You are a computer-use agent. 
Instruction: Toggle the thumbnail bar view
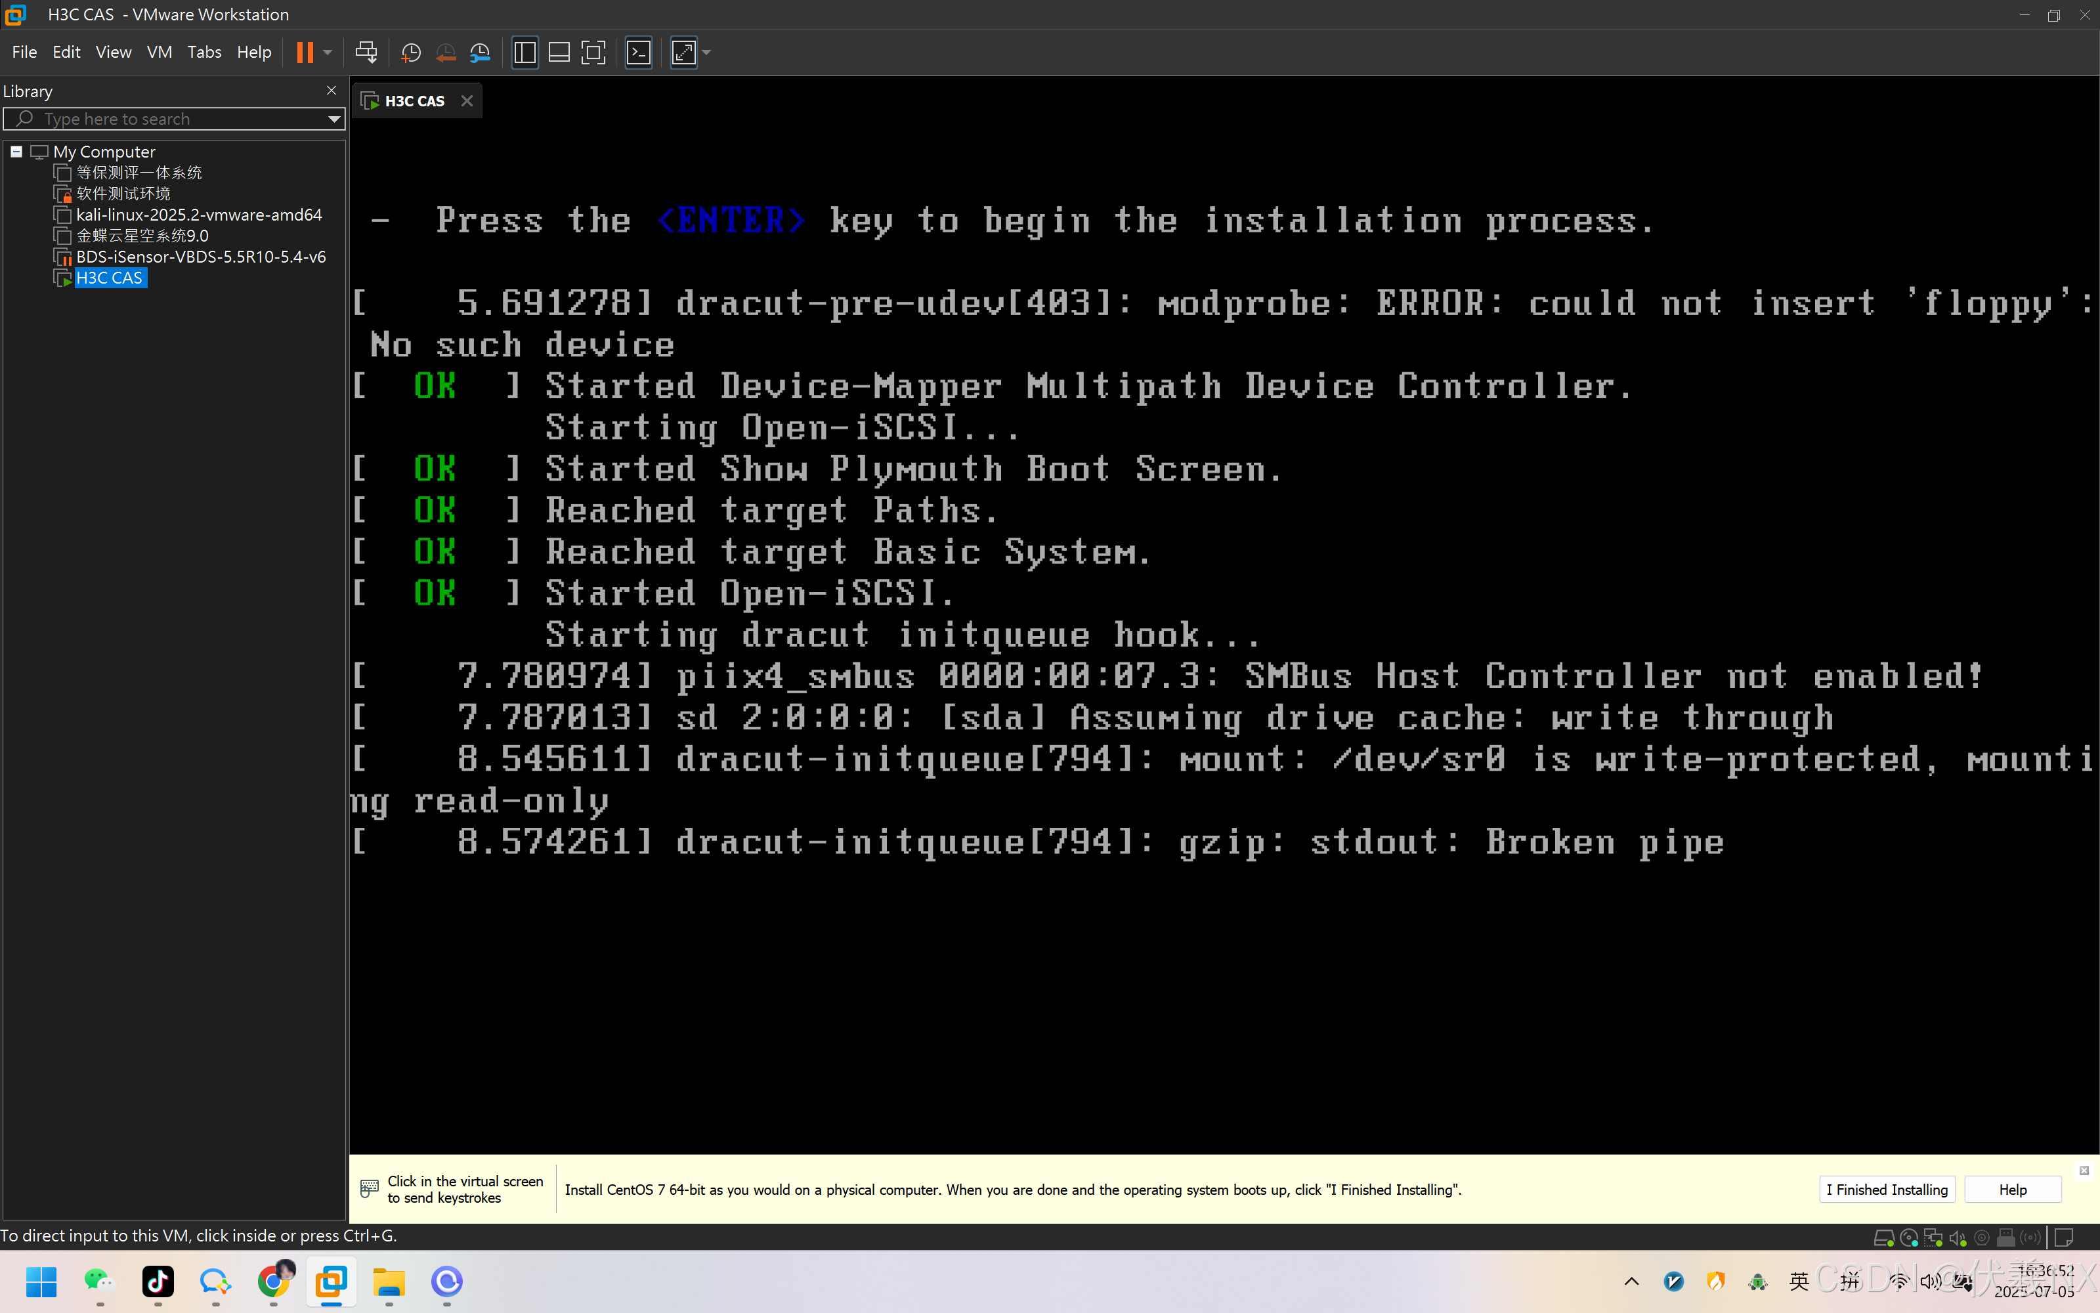(558, 52)
